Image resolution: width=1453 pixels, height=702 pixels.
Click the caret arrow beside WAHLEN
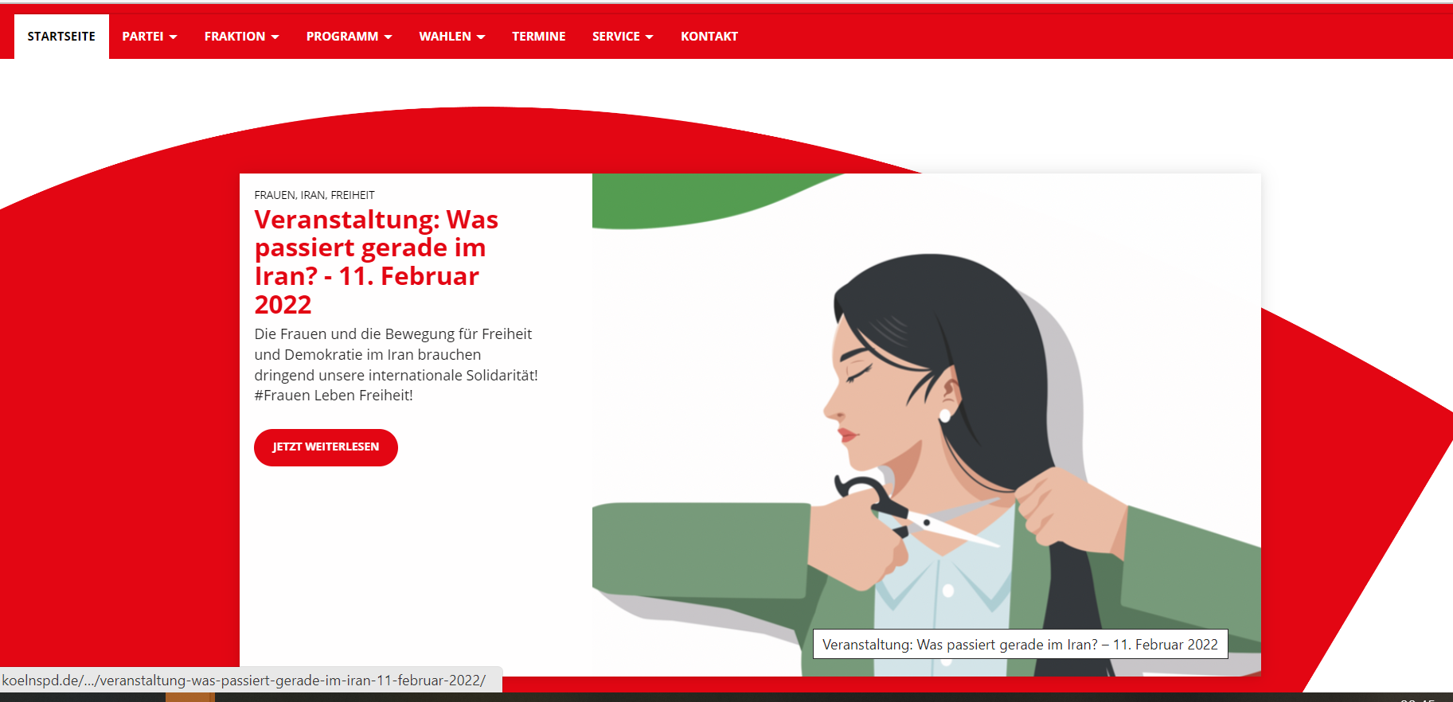pyautogui.click(x=481, y=37)
